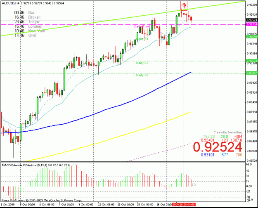The image size is (258, 208).
Task: Click the 5 Oct 00:00 time axis label
Action: (28, 204)
